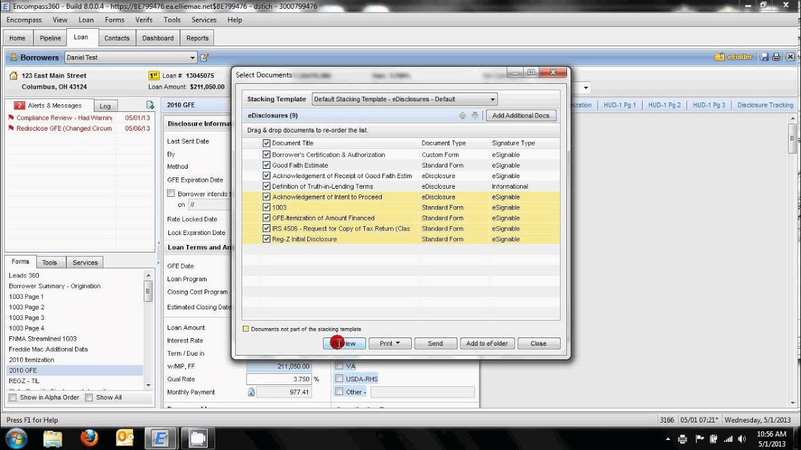
Task: Switch to the Contacts tab
Action: point(117,38)
